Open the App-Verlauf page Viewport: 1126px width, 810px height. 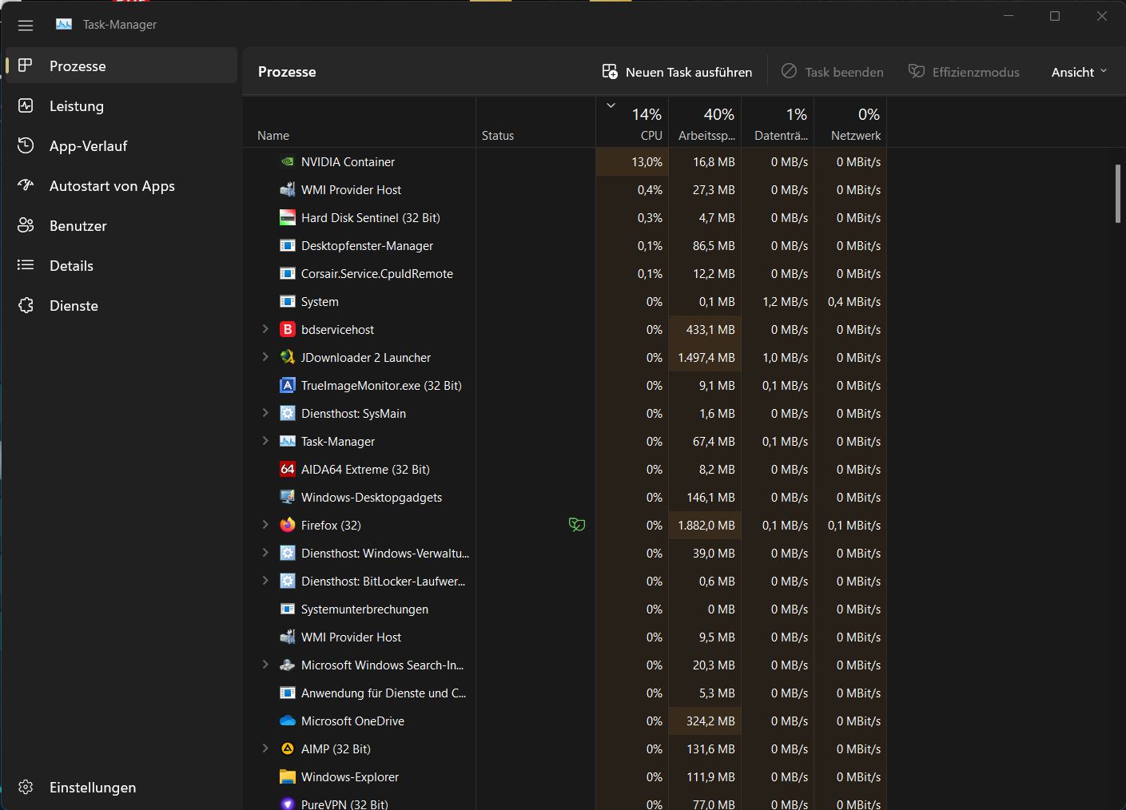click(121, 145)
